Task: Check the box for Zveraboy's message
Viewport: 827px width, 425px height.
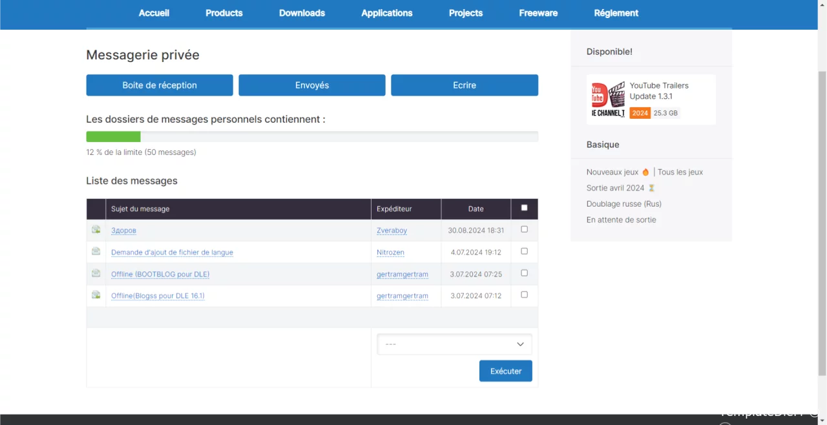Action: pyautogui.click(x=524, y=229)
